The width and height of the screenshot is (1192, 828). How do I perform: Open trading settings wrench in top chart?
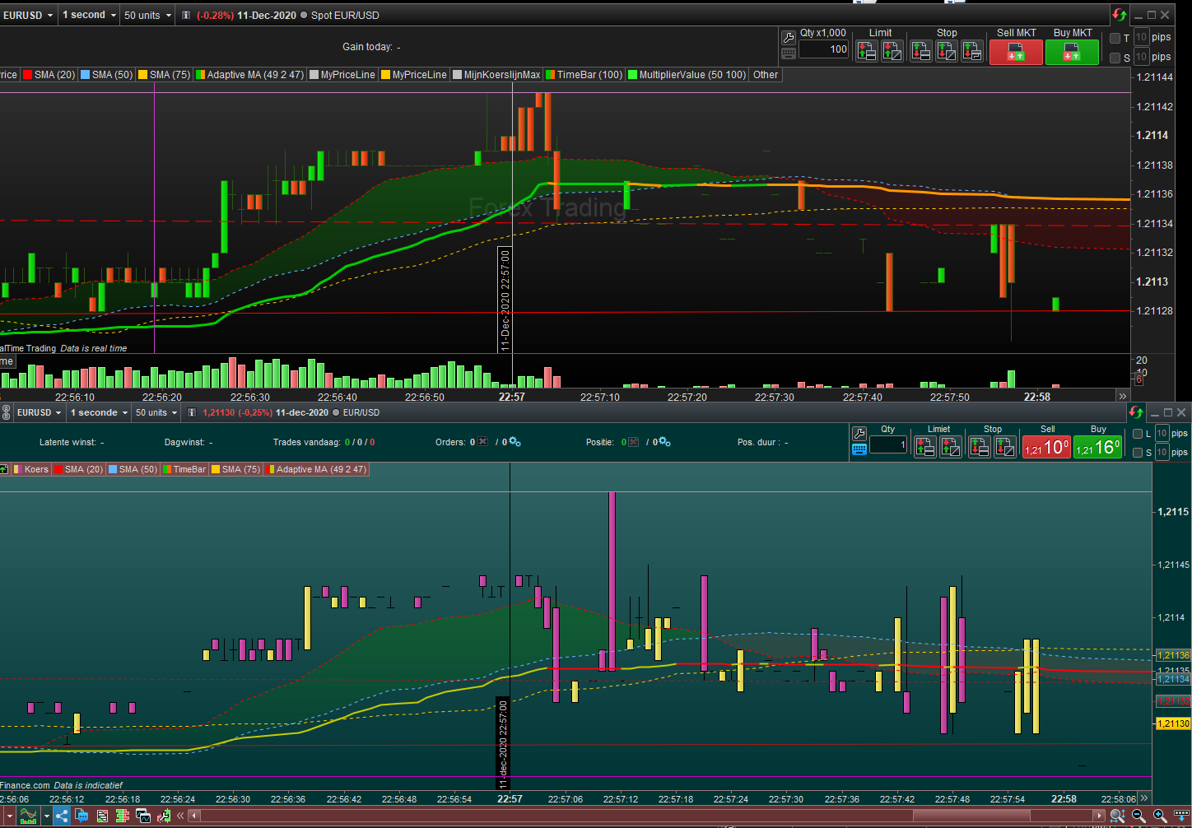pos(788,38)
